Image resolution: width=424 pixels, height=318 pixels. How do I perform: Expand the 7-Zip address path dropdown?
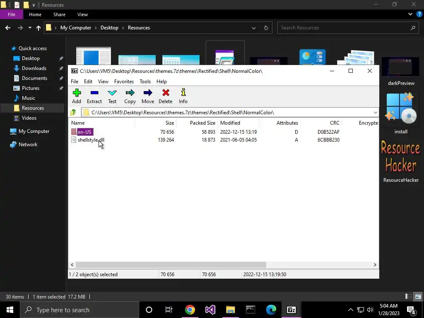pos(375,113)
